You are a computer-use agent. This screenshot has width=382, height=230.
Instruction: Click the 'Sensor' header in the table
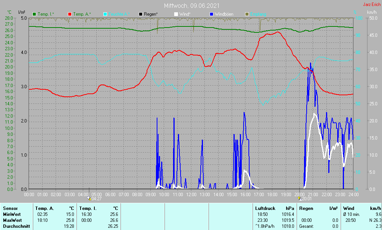click(10, 208)
